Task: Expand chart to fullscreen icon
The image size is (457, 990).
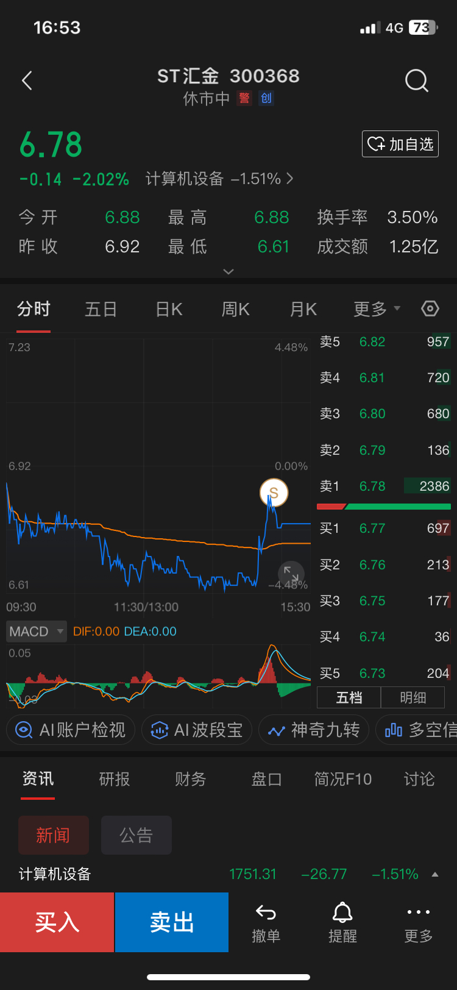Action: 291,574
